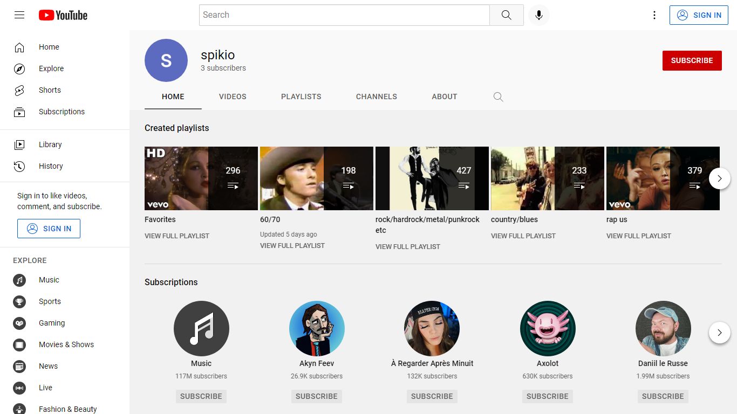The image size is (737, 414).
Task: Click the 'Daniil le Russe' channel name
Action: tap(663, 363)
